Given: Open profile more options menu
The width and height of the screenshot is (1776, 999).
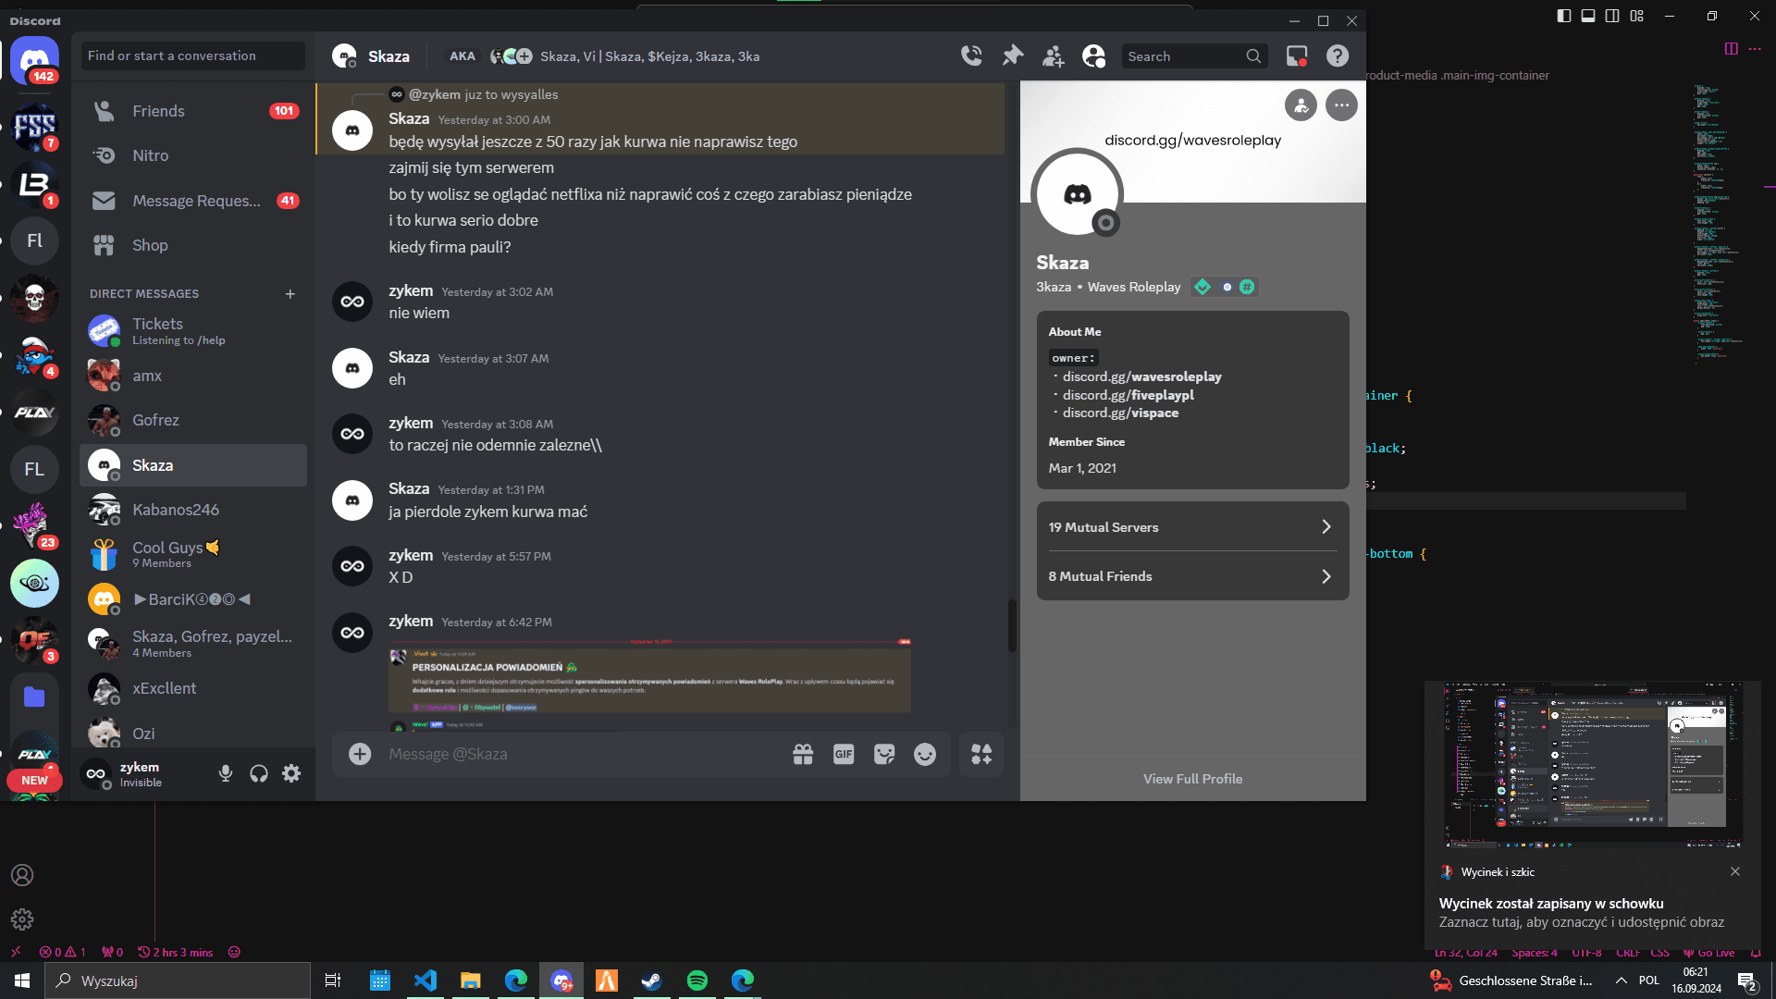Looking at the screenshot, I should [1341, 105].
